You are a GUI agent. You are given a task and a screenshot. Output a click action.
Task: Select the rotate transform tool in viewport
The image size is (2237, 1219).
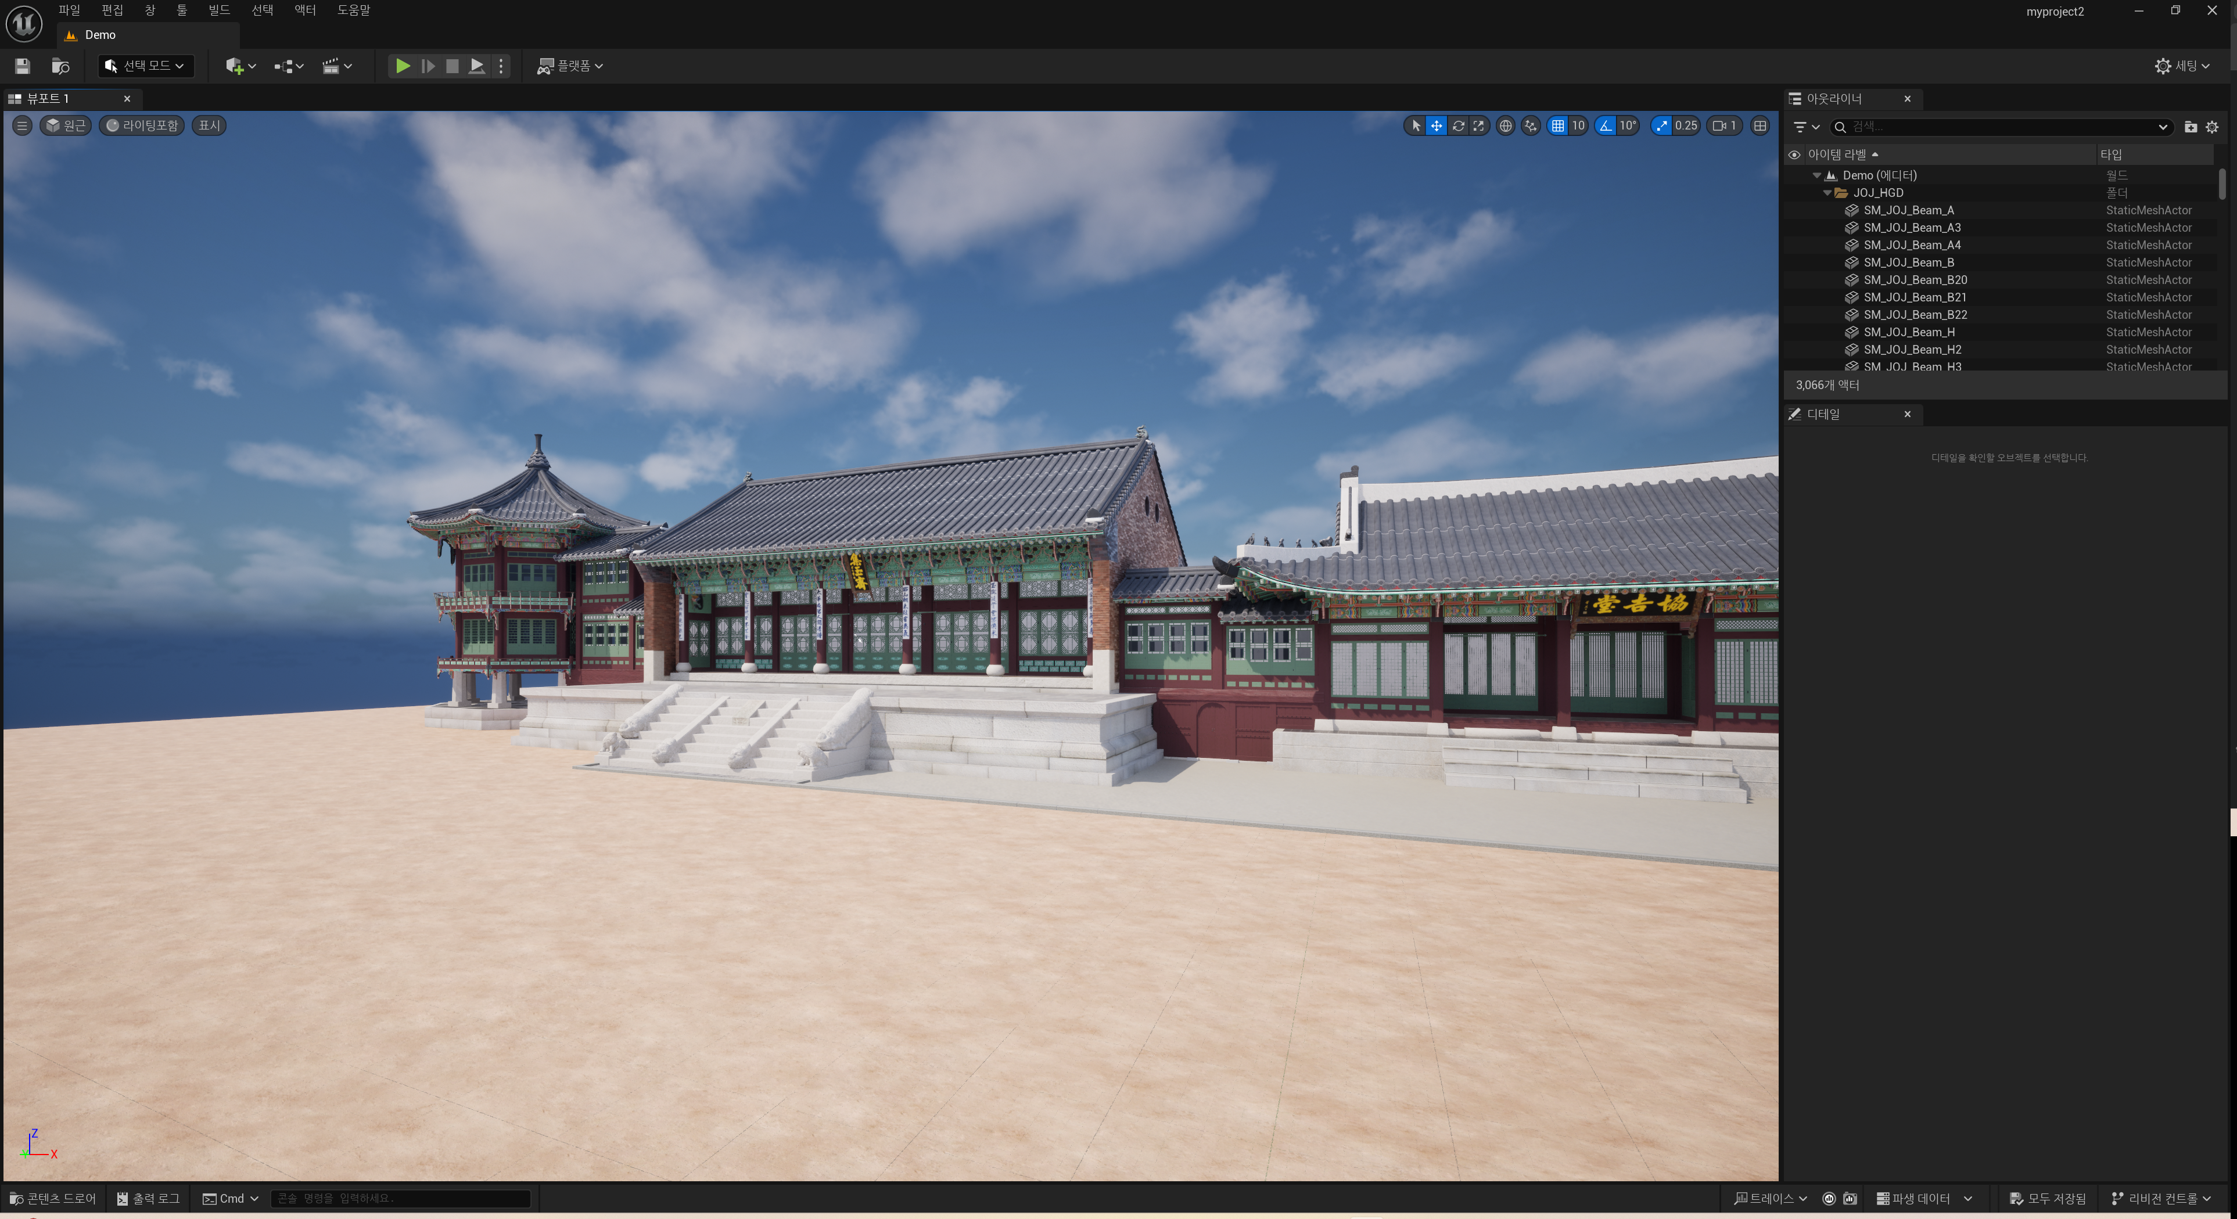point(1458,126)
